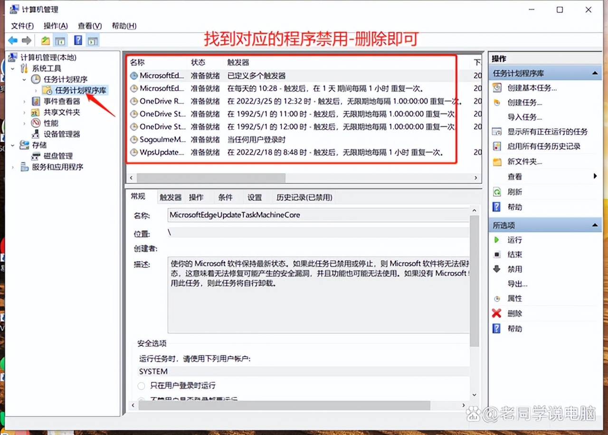Switch to the 历史记录(已禁用) tab
Image resolution: width=608 pixels, height=435 pixels.
point(304,197)
